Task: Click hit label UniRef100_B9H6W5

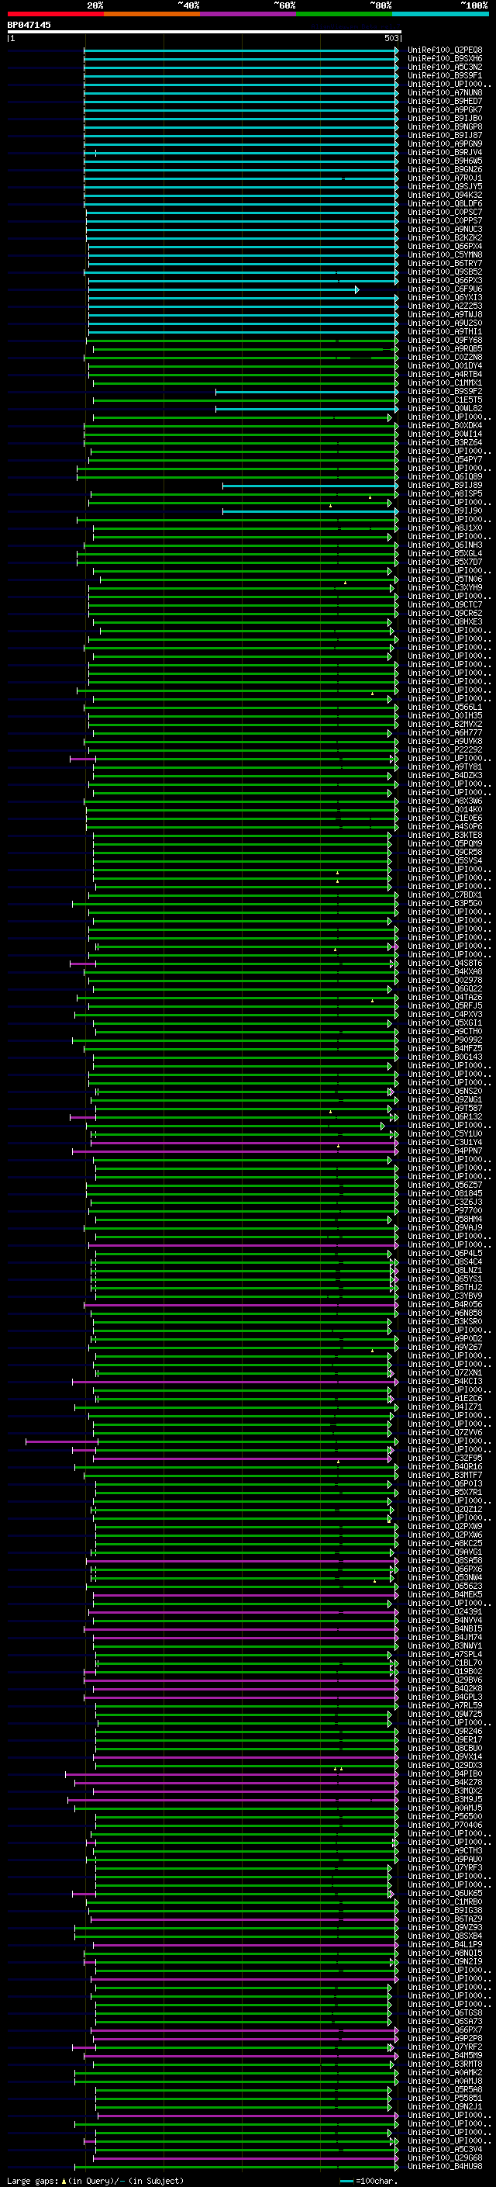Action: [x=445, y=161]
